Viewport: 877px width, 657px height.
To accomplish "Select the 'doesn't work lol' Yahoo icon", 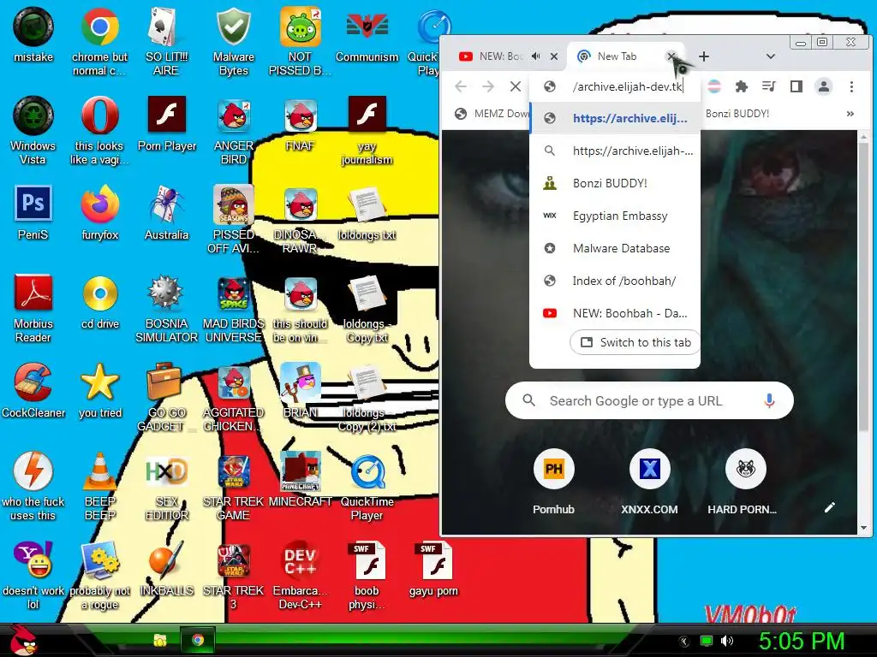I will click(33, 574).
